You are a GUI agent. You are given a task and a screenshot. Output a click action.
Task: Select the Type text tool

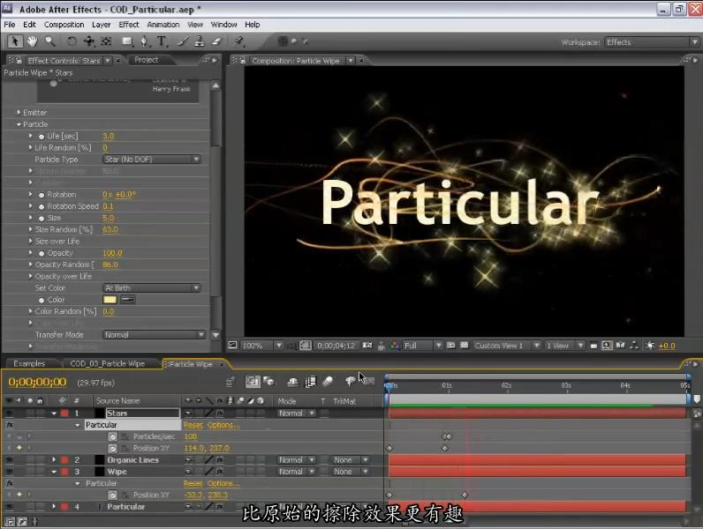pyautogui.click(x=162, y=41)
